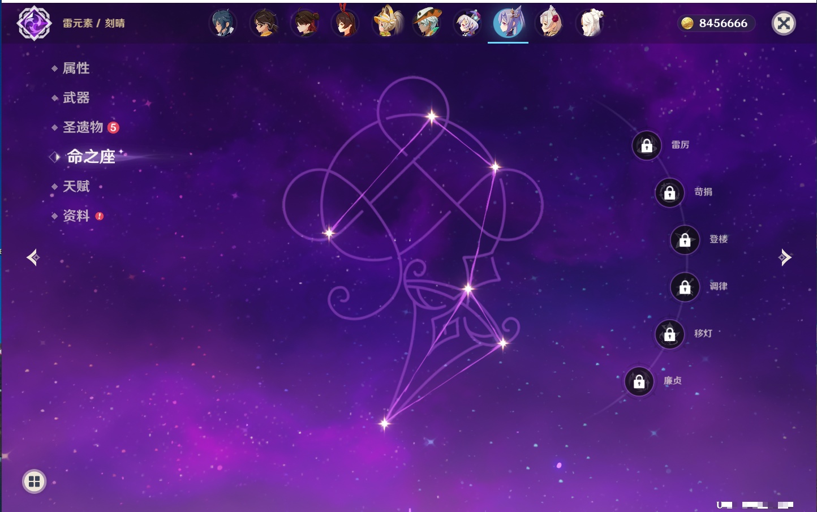Viewport: 817px width, 512px height.
Task: Click the 雷元素 / 刻晴 title text
Action: click(94, 23)
